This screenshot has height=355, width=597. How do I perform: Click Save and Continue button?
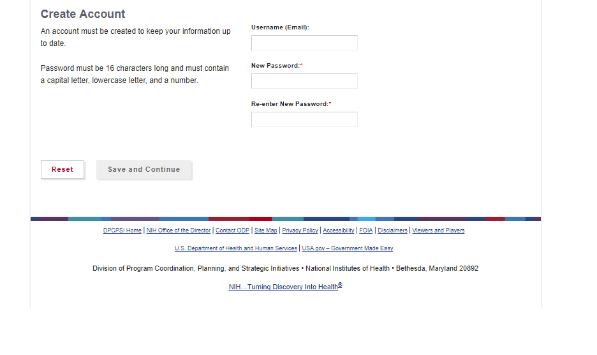[x=144, y=169]
